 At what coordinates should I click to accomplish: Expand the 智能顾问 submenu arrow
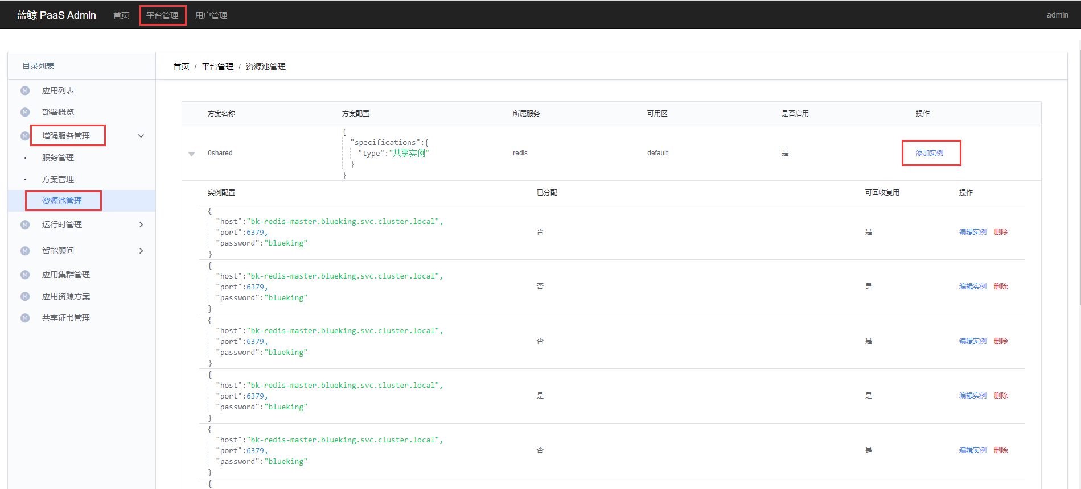(x=141, y=251)
